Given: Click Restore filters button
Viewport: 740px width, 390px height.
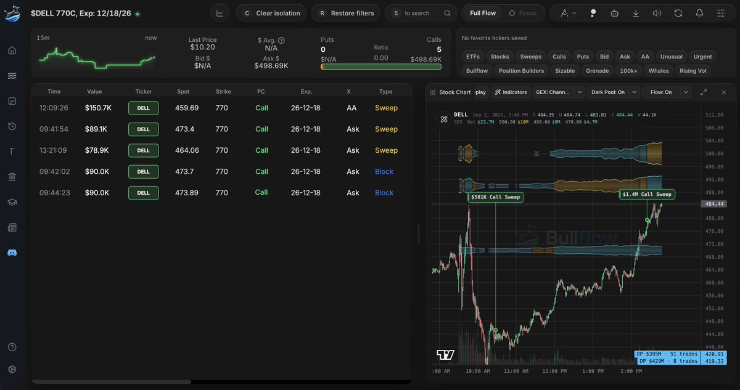Looking at the screenshot, I should click(x=345, y=13).
